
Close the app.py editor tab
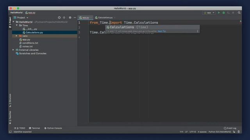(x=91, y=17)
